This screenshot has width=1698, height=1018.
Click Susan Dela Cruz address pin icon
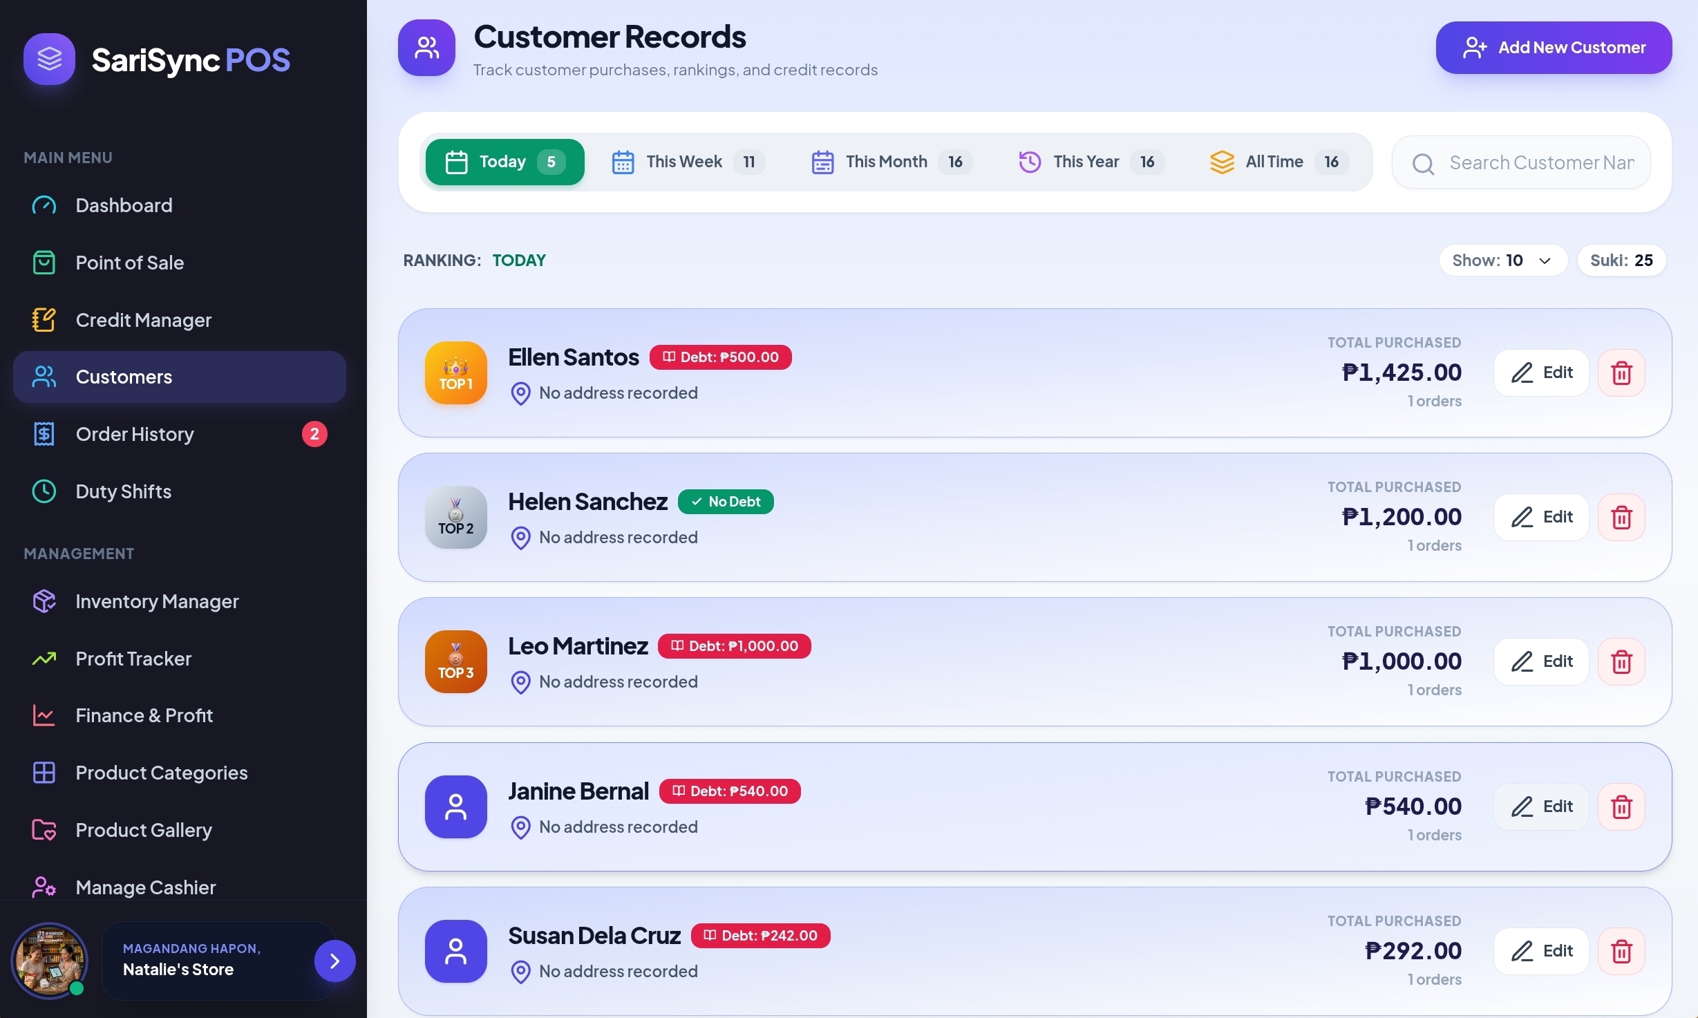(520, 972)
